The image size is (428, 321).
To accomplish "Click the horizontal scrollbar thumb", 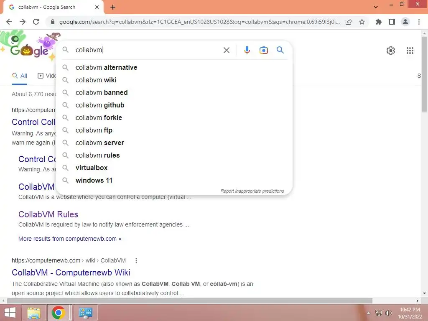I will click(190, 301).
